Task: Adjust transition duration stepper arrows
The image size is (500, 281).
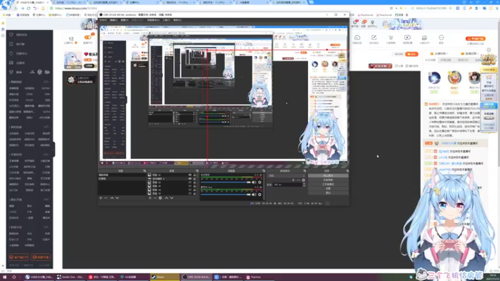Action: point(304,184)
